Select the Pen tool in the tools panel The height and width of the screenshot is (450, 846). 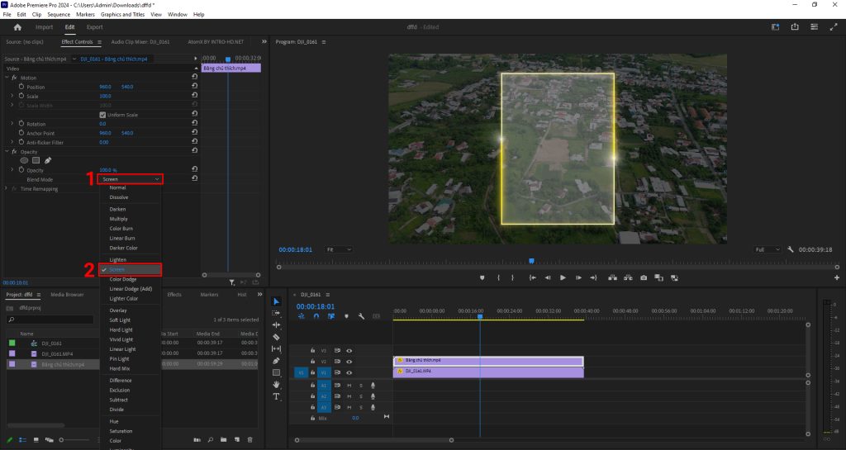276,361
